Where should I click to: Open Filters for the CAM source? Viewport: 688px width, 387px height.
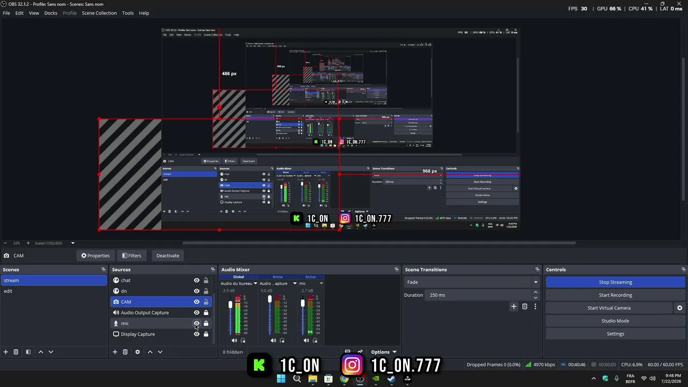tap(132, 256)
